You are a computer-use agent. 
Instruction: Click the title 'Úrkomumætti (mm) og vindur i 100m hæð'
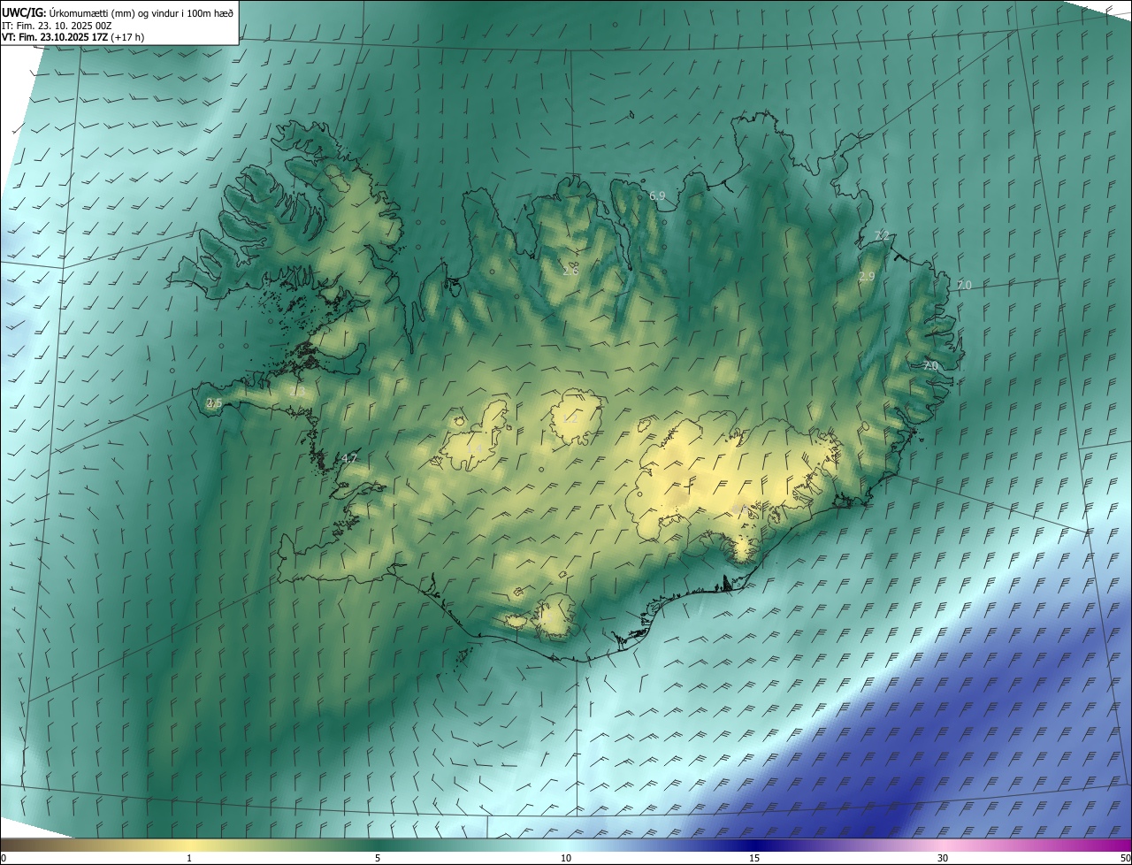[x=141, y=12]
